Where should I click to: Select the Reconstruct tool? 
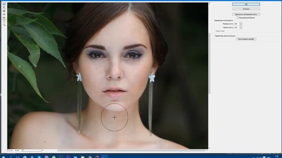point(4,7)
